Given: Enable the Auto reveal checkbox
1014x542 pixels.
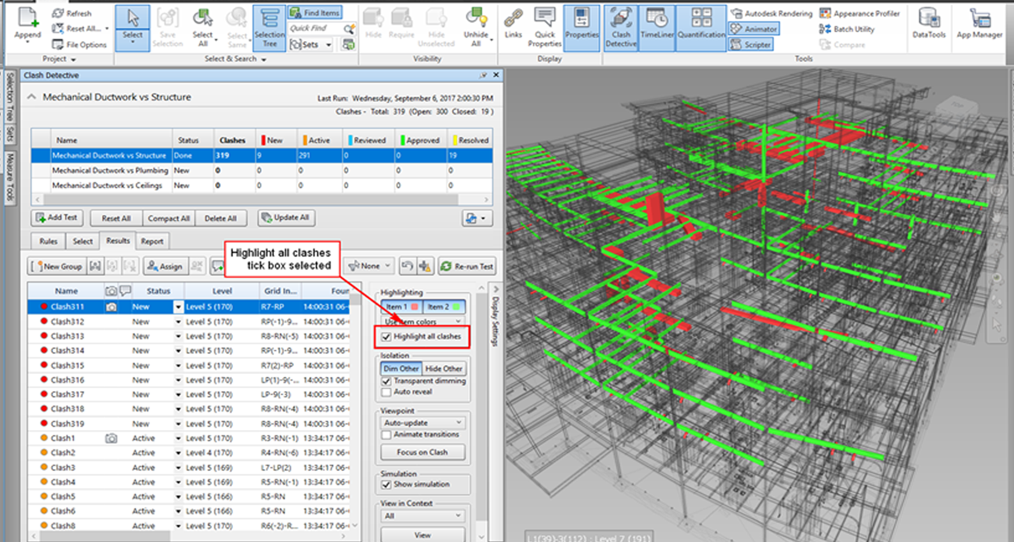Looking at the screenshot, I should (386, 392).
